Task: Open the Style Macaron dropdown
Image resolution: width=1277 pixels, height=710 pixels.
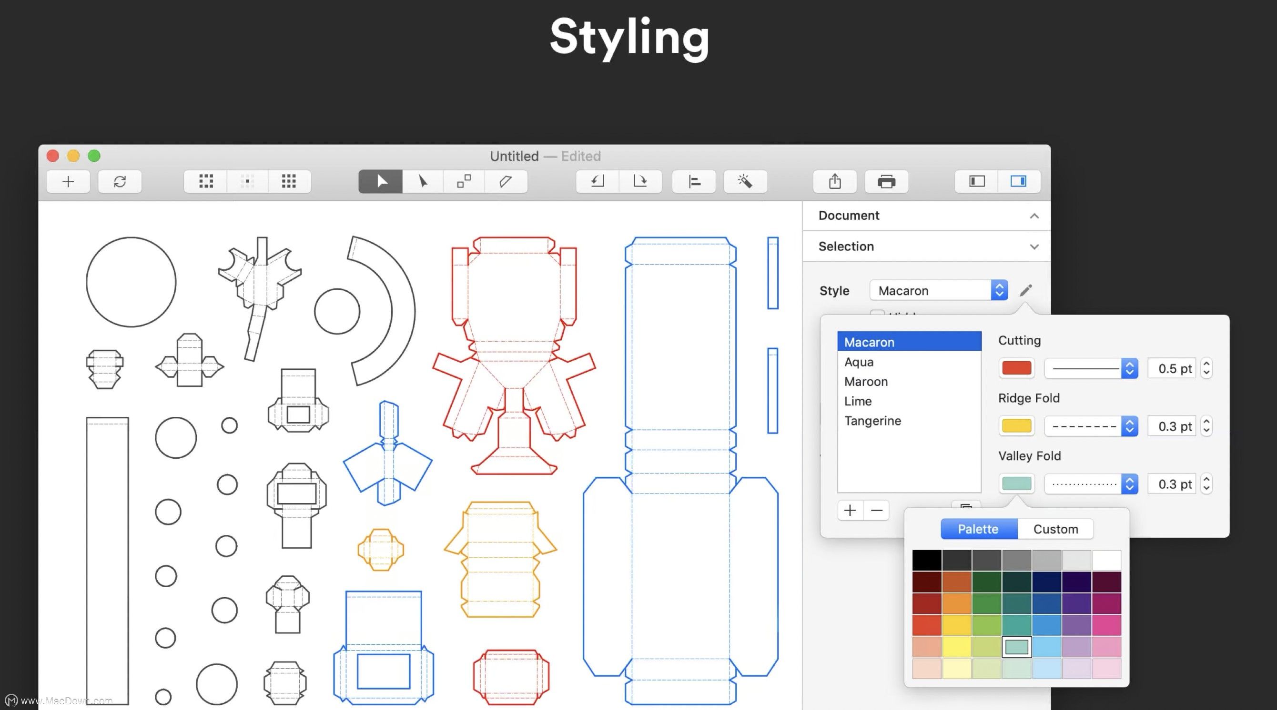Action: (939, 290)
